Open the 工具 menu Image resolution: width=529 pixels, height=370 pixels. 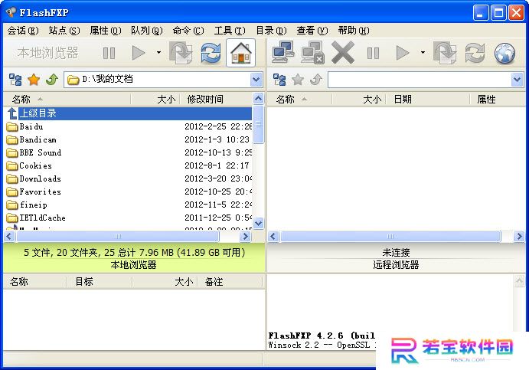click(x=230, y=31)
